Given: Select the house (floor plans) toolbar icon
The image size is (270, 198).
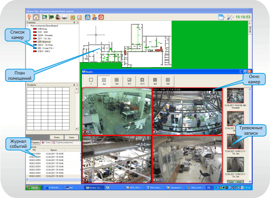Looking at the screenshot, I should (x=36, y=17).
